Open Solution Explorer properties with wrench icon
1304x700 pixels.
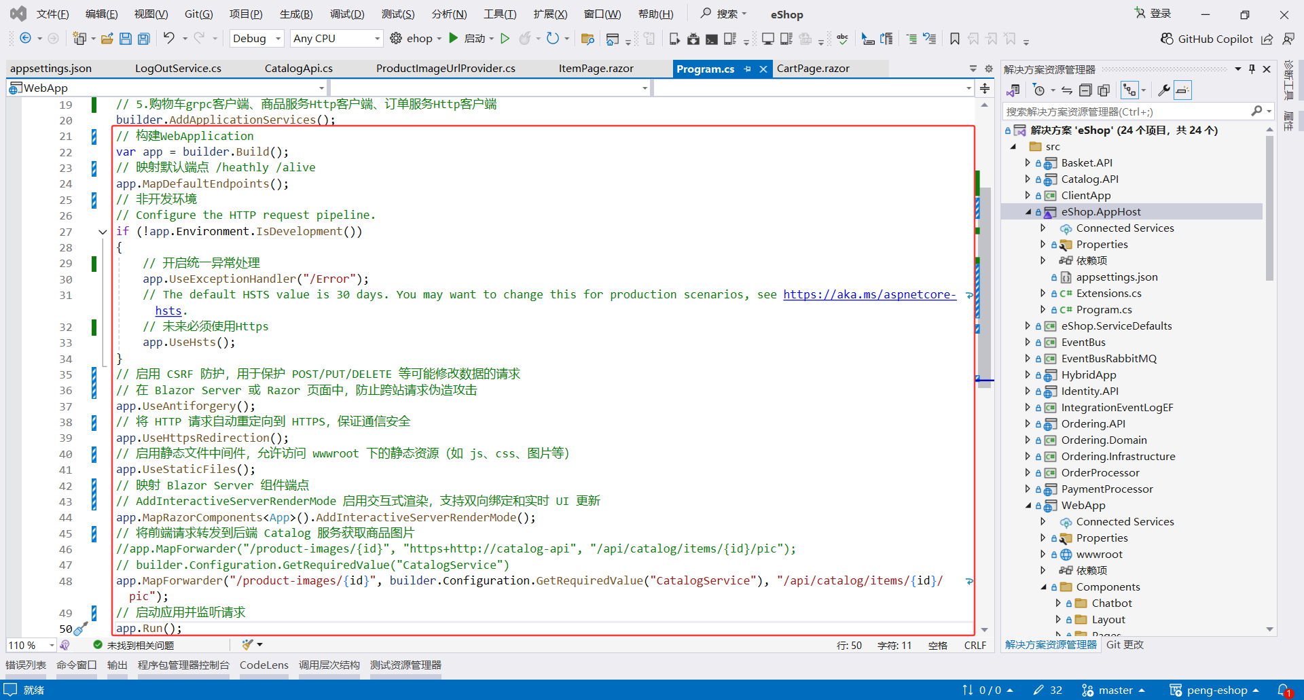tap(1164, 90)
